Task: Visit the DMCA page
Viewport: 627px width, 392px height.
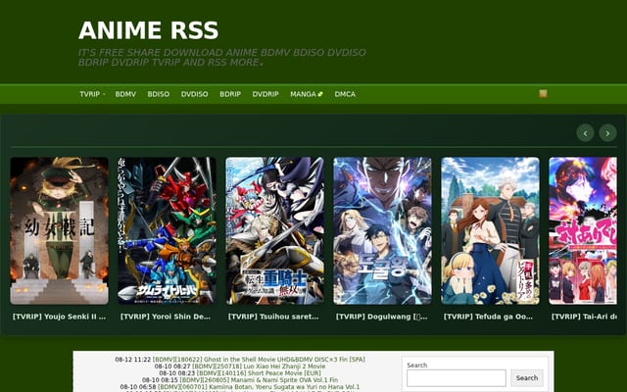Action: tap(345, 94)
